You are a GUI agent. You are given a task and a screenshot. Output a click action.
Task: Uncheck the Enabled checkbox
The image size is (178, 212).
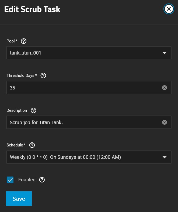[10, 180]
